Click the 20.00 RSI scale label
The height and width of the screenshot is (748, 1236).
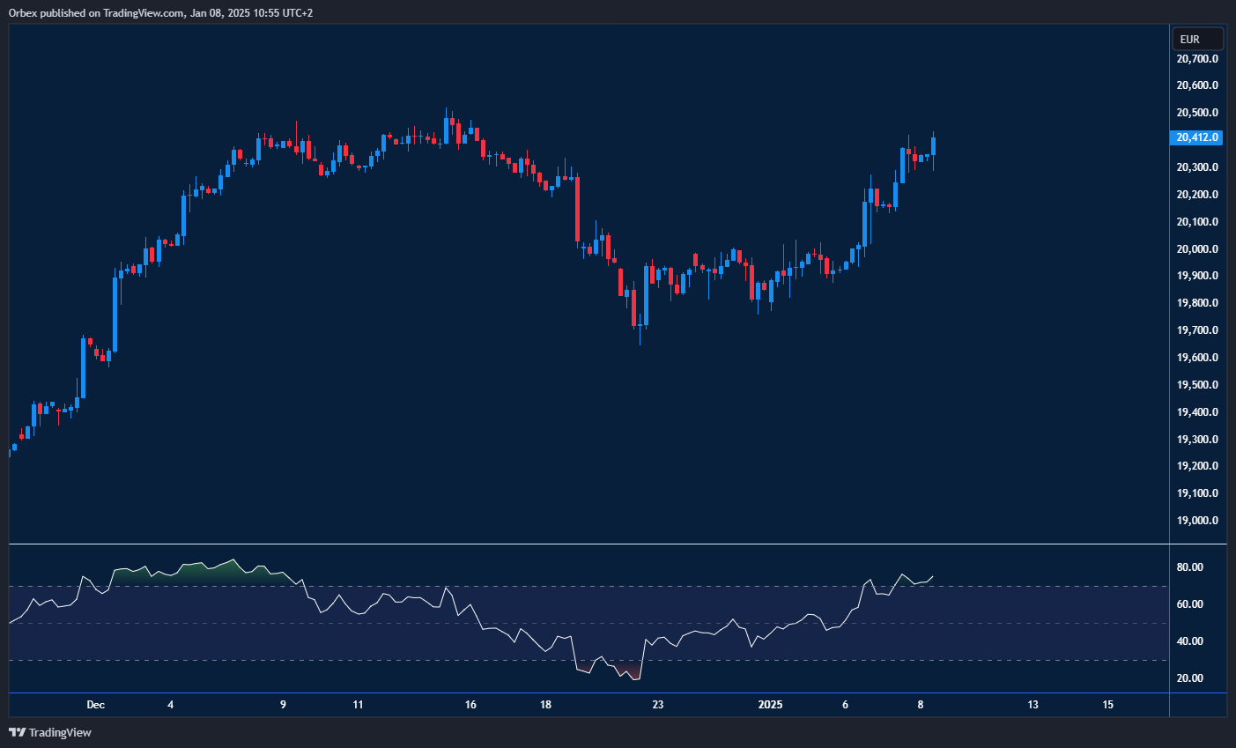(x=1190, y=678)
